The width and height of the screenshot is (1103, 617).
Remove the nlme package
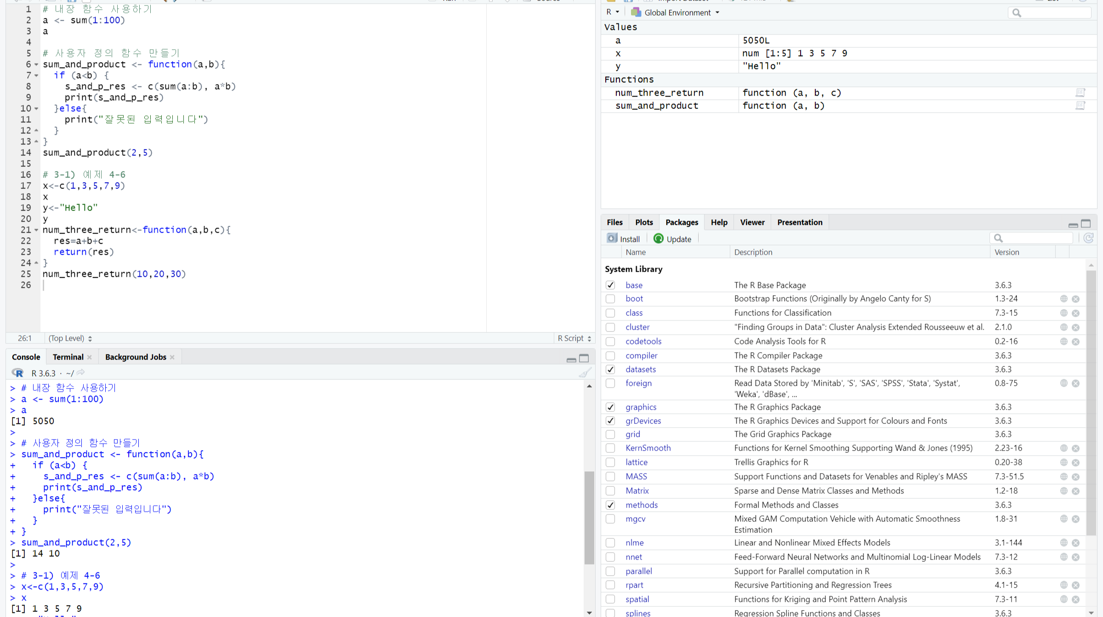point(1076,543)
